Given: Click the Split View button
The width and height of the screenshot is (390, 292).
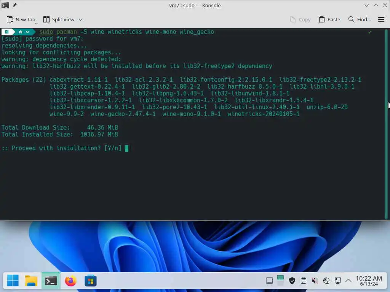Looking at the screenshot, I should tap(59, 20).
